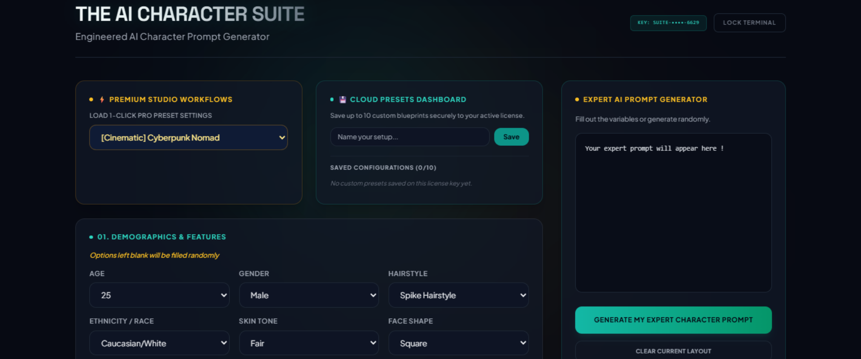Screen dimensions: 861x359
Task: Click the text No custom presets saved yet
Action: coord(401,184)
